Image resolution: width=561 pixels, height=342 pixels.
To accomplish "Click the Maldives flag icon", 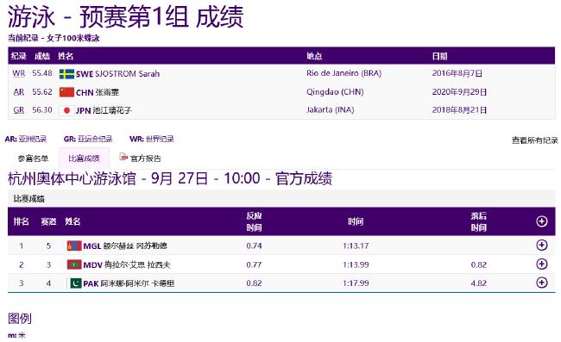I will [x=74, y=264].
